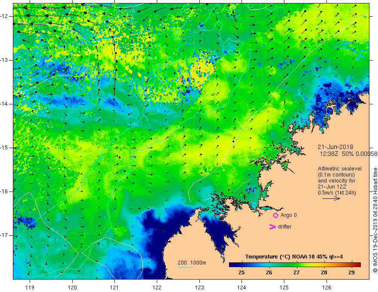Click longitude axis label 125

(284, 287)
